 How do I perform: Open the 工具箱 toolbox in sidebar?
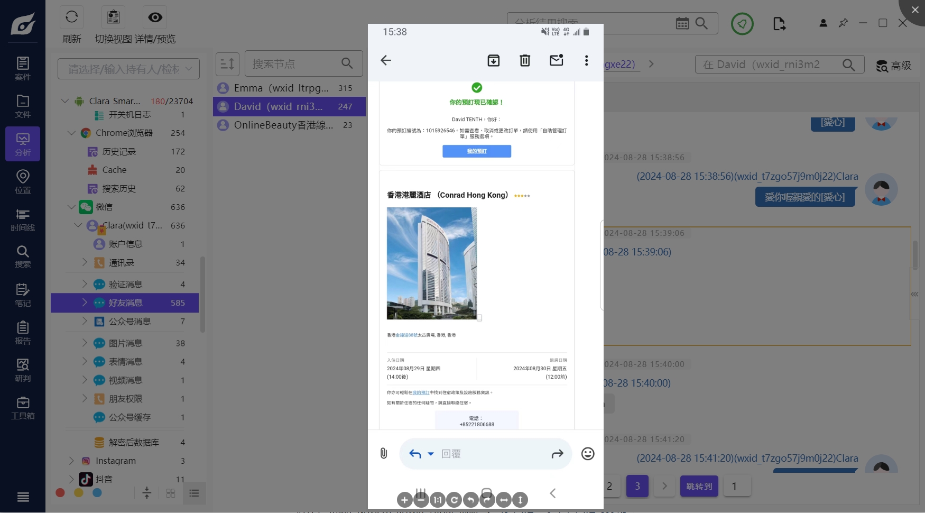click(23, 408)
